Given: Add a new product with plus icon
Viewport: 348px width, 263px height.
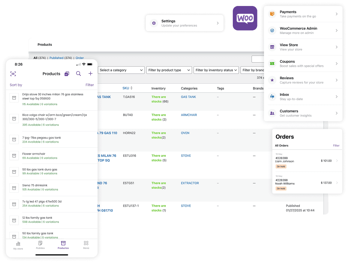Looking at the screenshot, I should pos(91,74).
